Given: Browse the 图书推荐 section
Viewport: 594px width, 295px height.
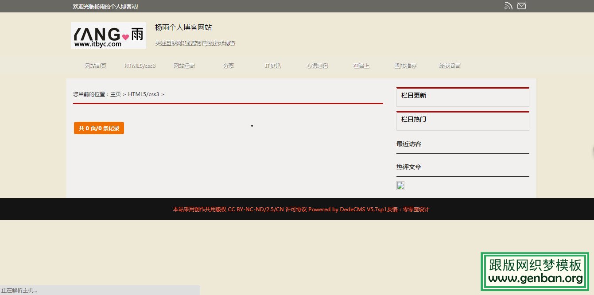Looking at the screenshot, I should pos(405,65).
